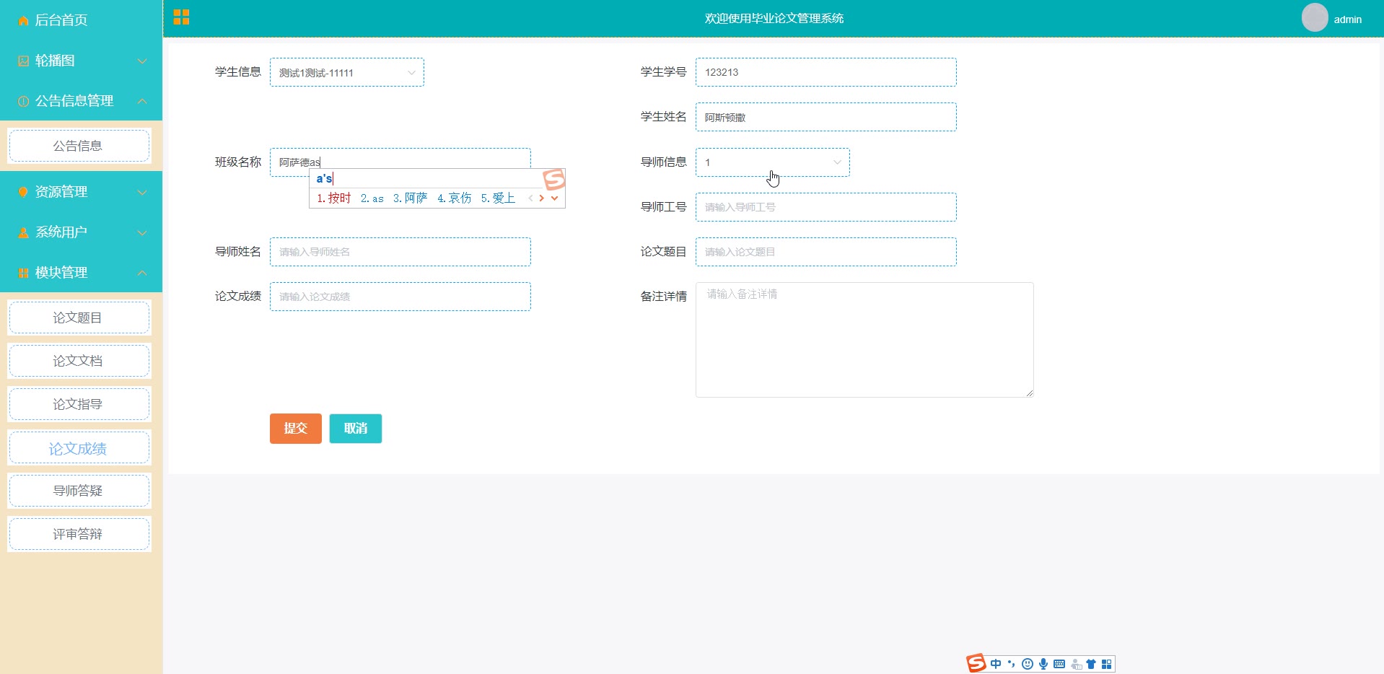The height and width of the screenshot is (674, 1384).
Task: Focus the 论文题目 input field
Action: point(826,252)
